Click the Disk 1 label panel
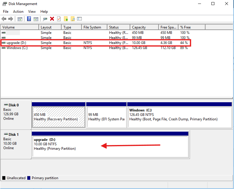The image size is (234, 189). coord(16,144)
